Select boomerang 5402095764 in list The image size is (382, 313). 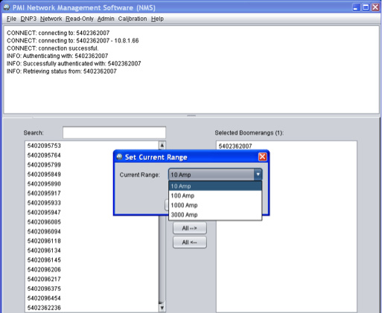(92, 155)
